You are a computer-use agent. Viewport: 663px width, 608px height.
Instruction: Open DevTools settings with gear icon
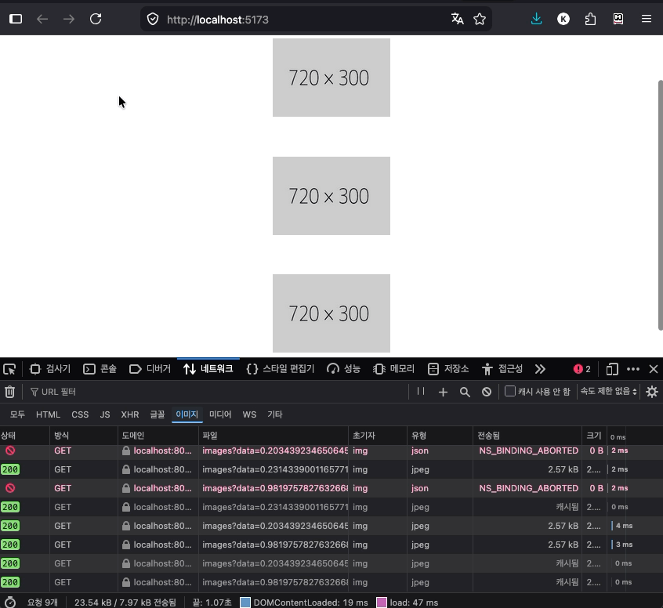653,392
